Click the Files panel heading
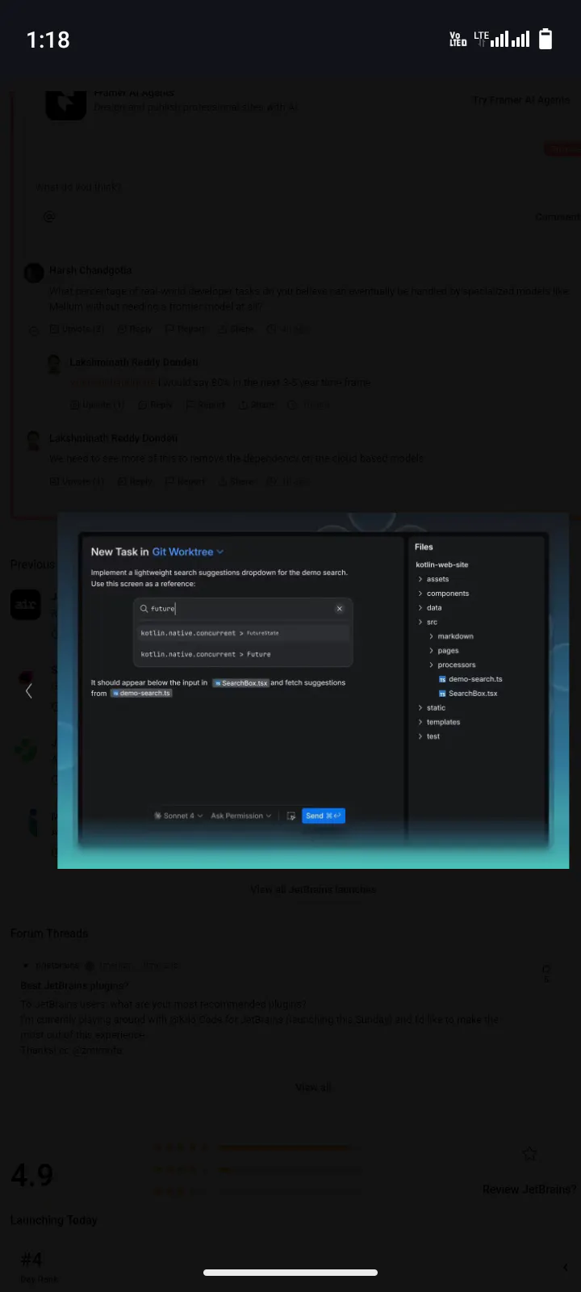 pyautogui.click(x=424, y=547)
